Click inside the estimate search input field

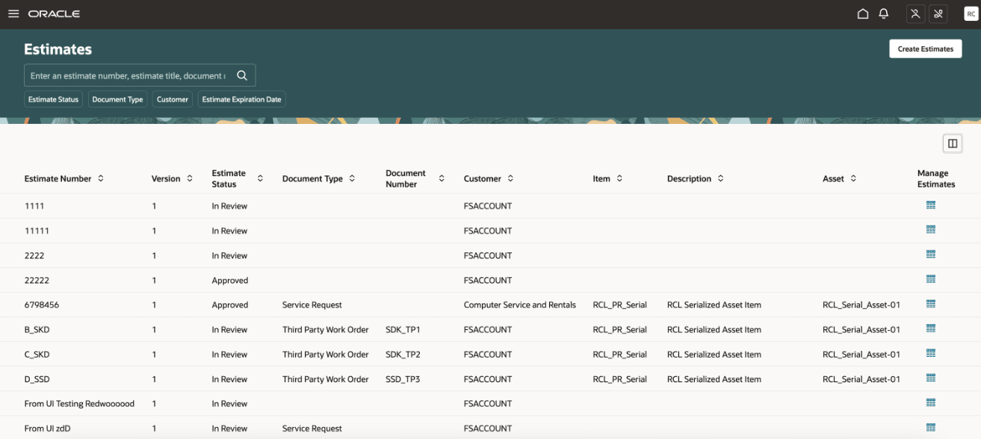[120, 75]
